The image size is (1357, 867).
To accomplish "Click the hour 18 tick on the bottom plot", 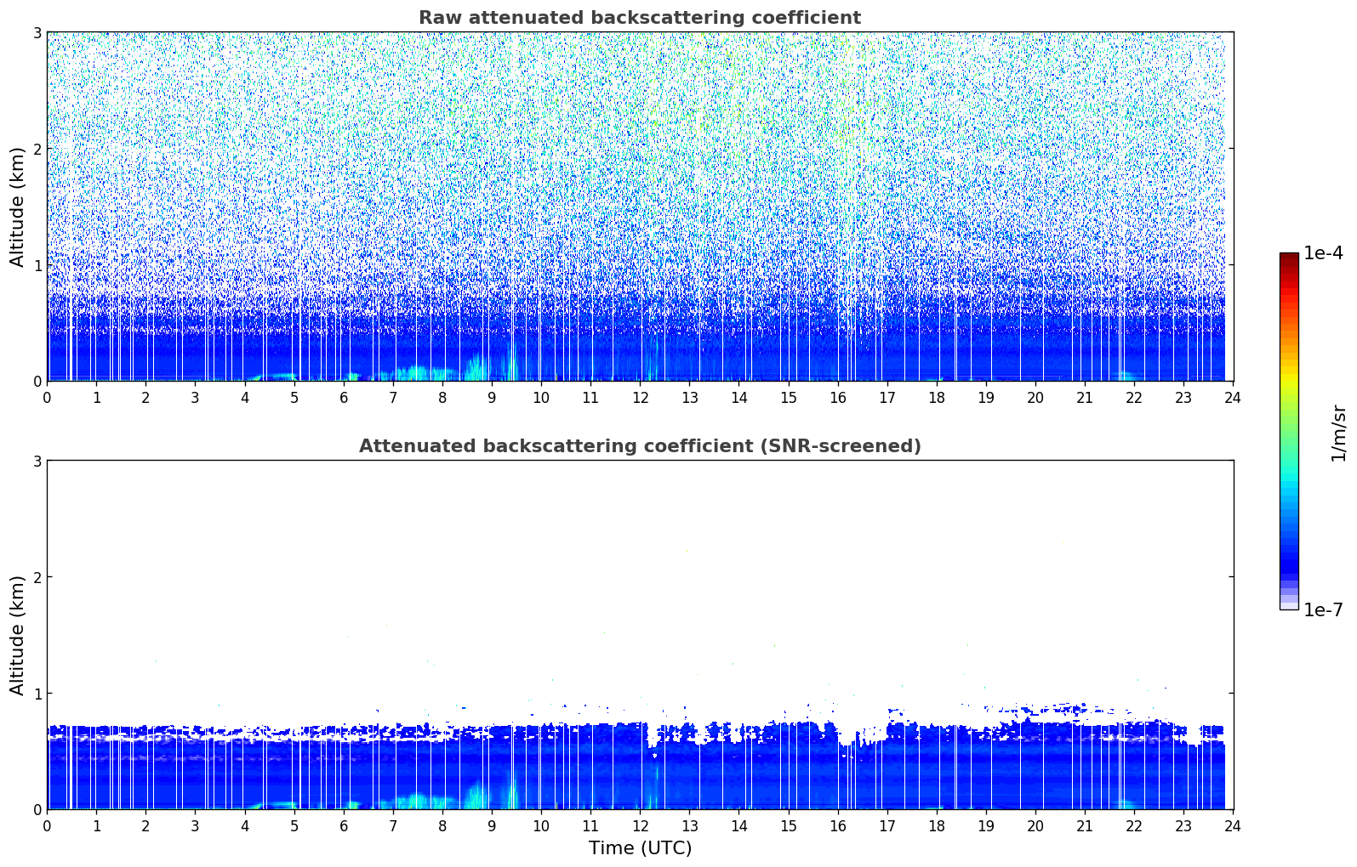I will [937, 826].
